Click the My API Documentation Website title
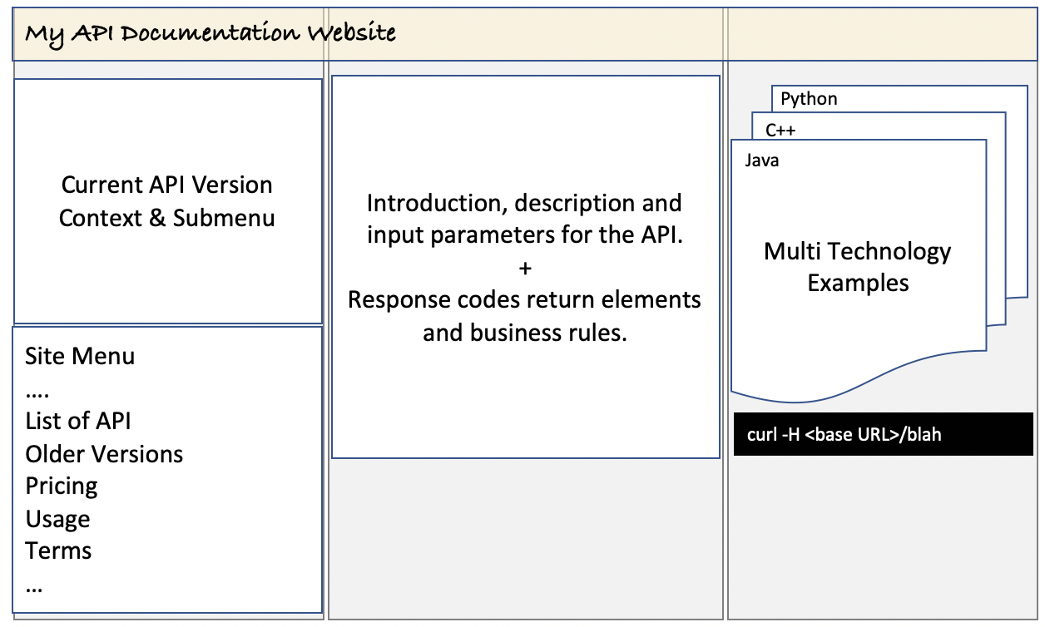The image size is (1045, 627). point(210,34)
